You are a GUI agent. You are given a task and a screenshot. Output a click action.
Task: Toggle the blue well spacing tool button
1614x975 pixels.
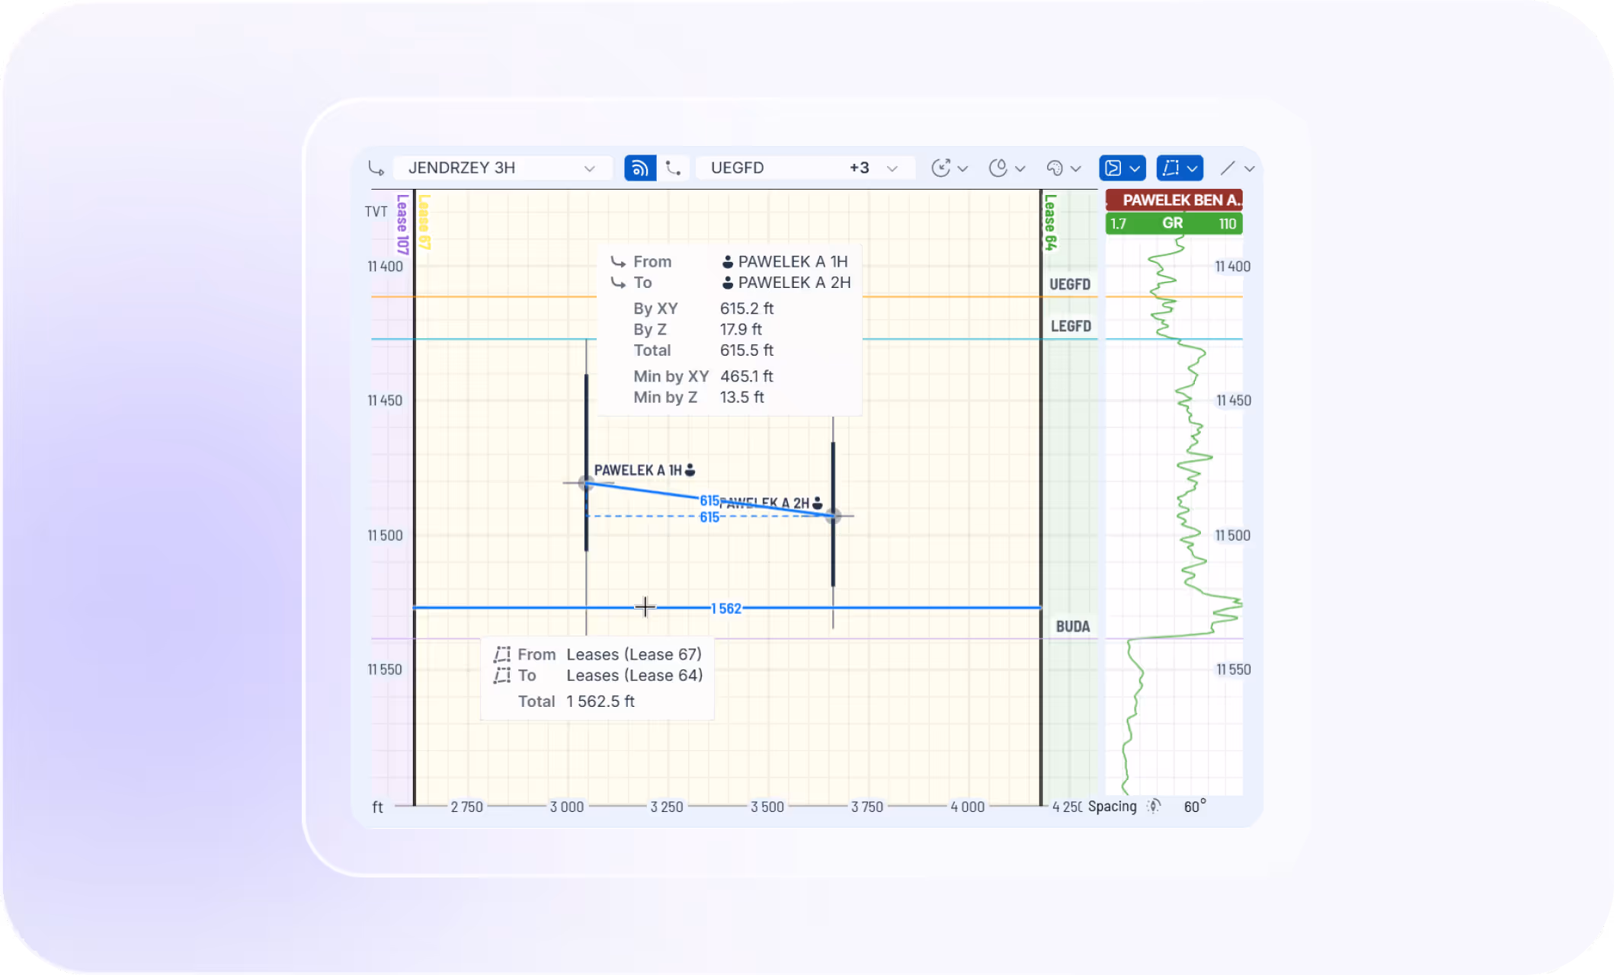(x=1113, y=168)
